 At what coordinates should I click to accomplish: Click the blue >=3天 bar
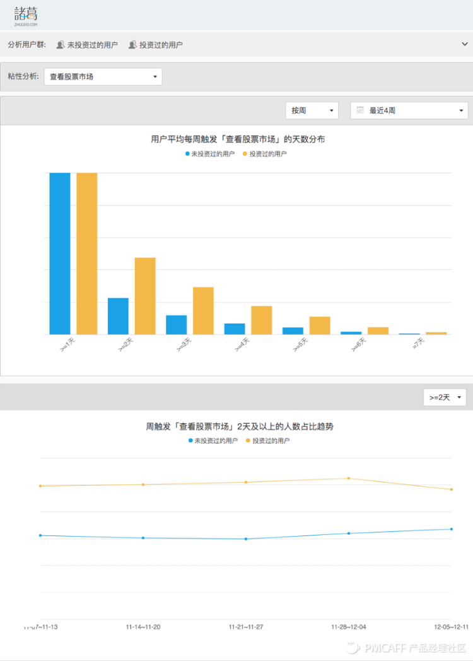click(176, 325)
